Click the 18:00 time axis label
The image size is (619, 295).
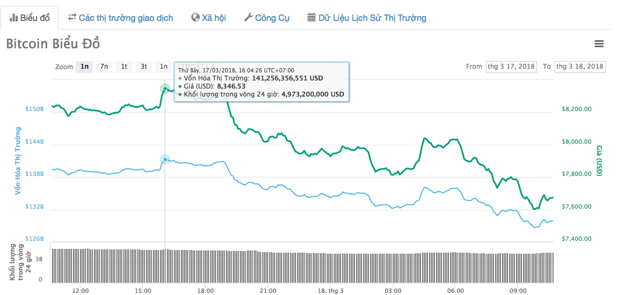pos(205,290)
